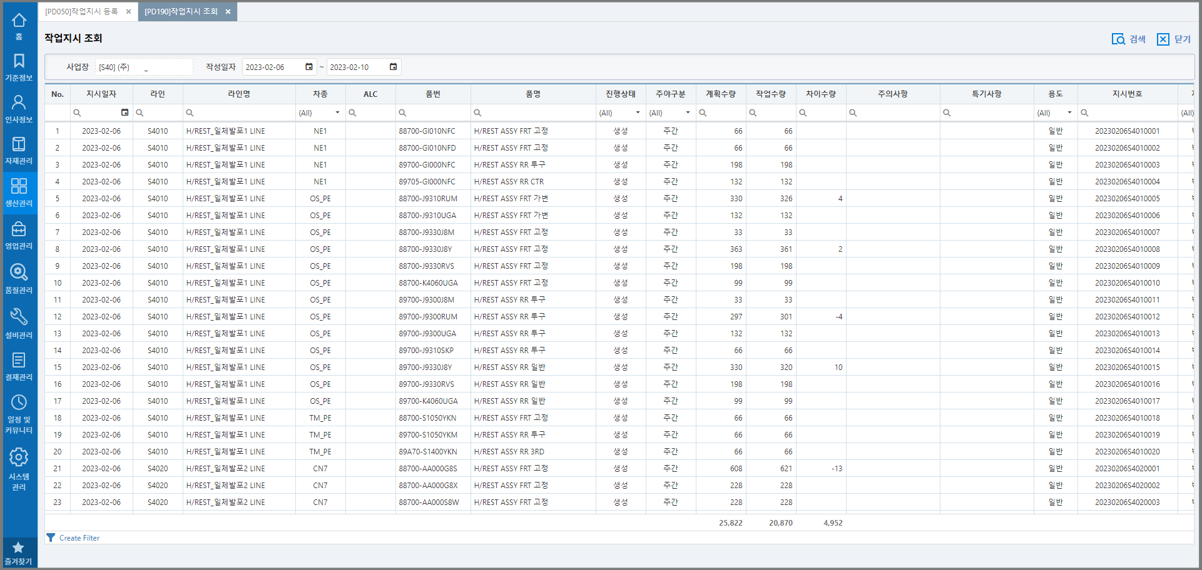Click the Create Filter link
Image resolution: width=1202 pixels, height=570 pixels.
pos(79,538)
